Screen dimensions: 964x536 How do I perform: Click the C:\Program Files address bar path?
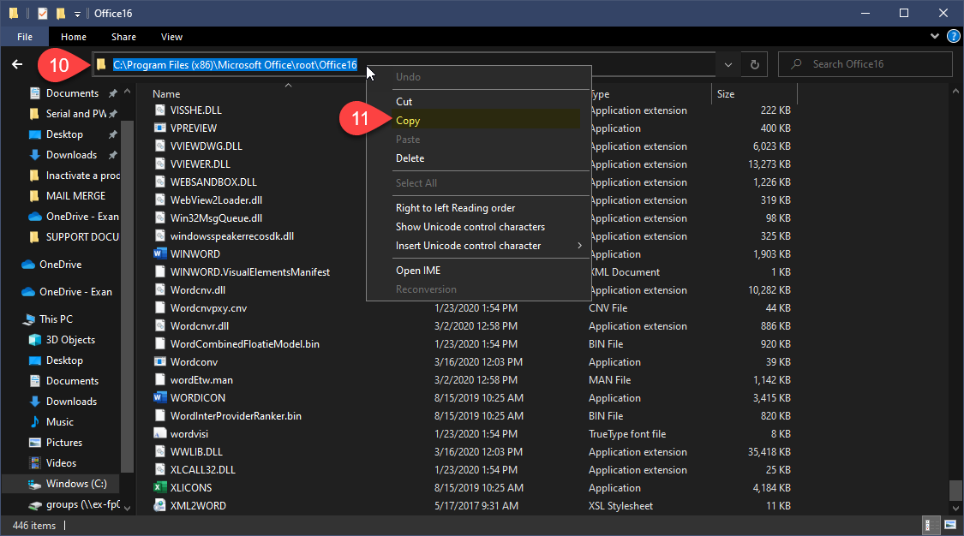[x=235, y=65]
